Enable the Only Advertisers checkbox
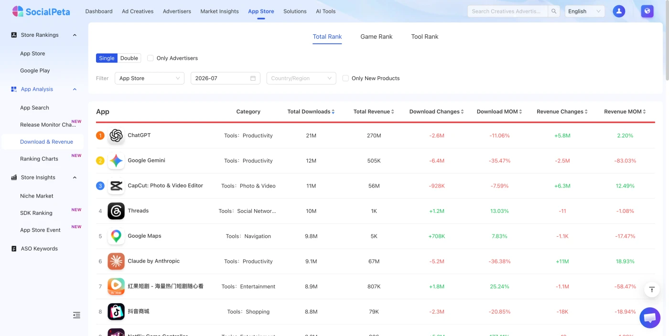The width and height of the screenshot is (669, 336). point(151,58)
